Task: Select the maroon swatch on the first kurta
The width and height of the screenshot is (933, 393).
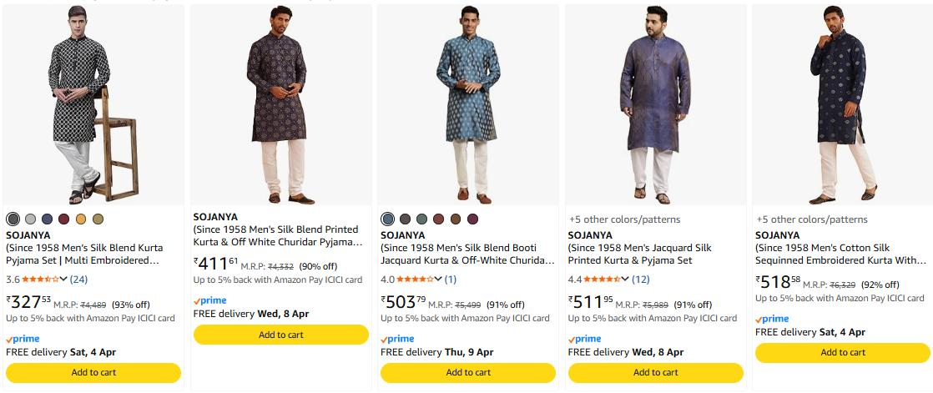Action: coord(64,219)
